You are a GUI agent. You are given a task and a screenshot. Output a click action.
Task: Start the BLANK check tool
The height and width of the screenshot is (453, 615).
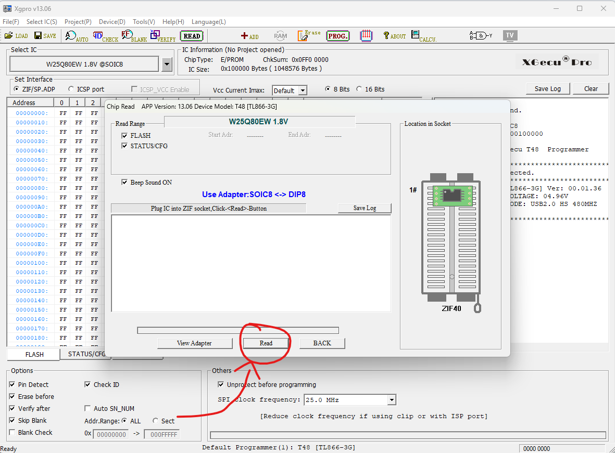pos(134,36)
